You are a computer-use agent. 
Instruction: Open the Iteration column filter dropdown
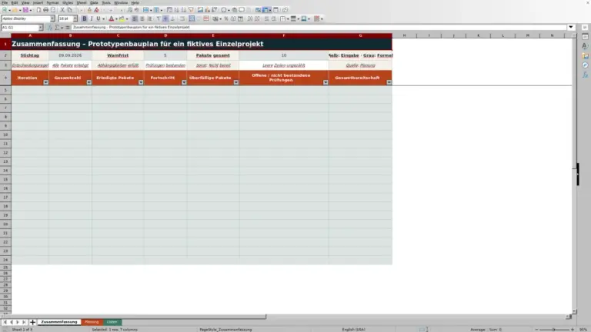tap(45, 82)
